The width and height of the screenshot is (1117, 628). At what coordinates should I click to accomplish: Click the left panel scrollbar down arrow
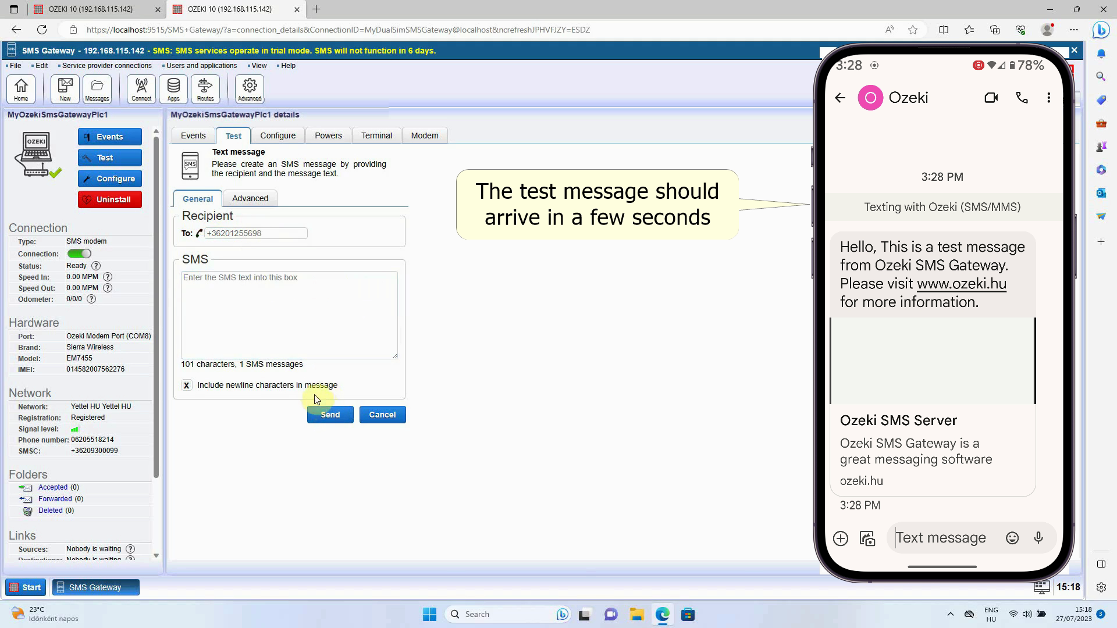(156, 555)
